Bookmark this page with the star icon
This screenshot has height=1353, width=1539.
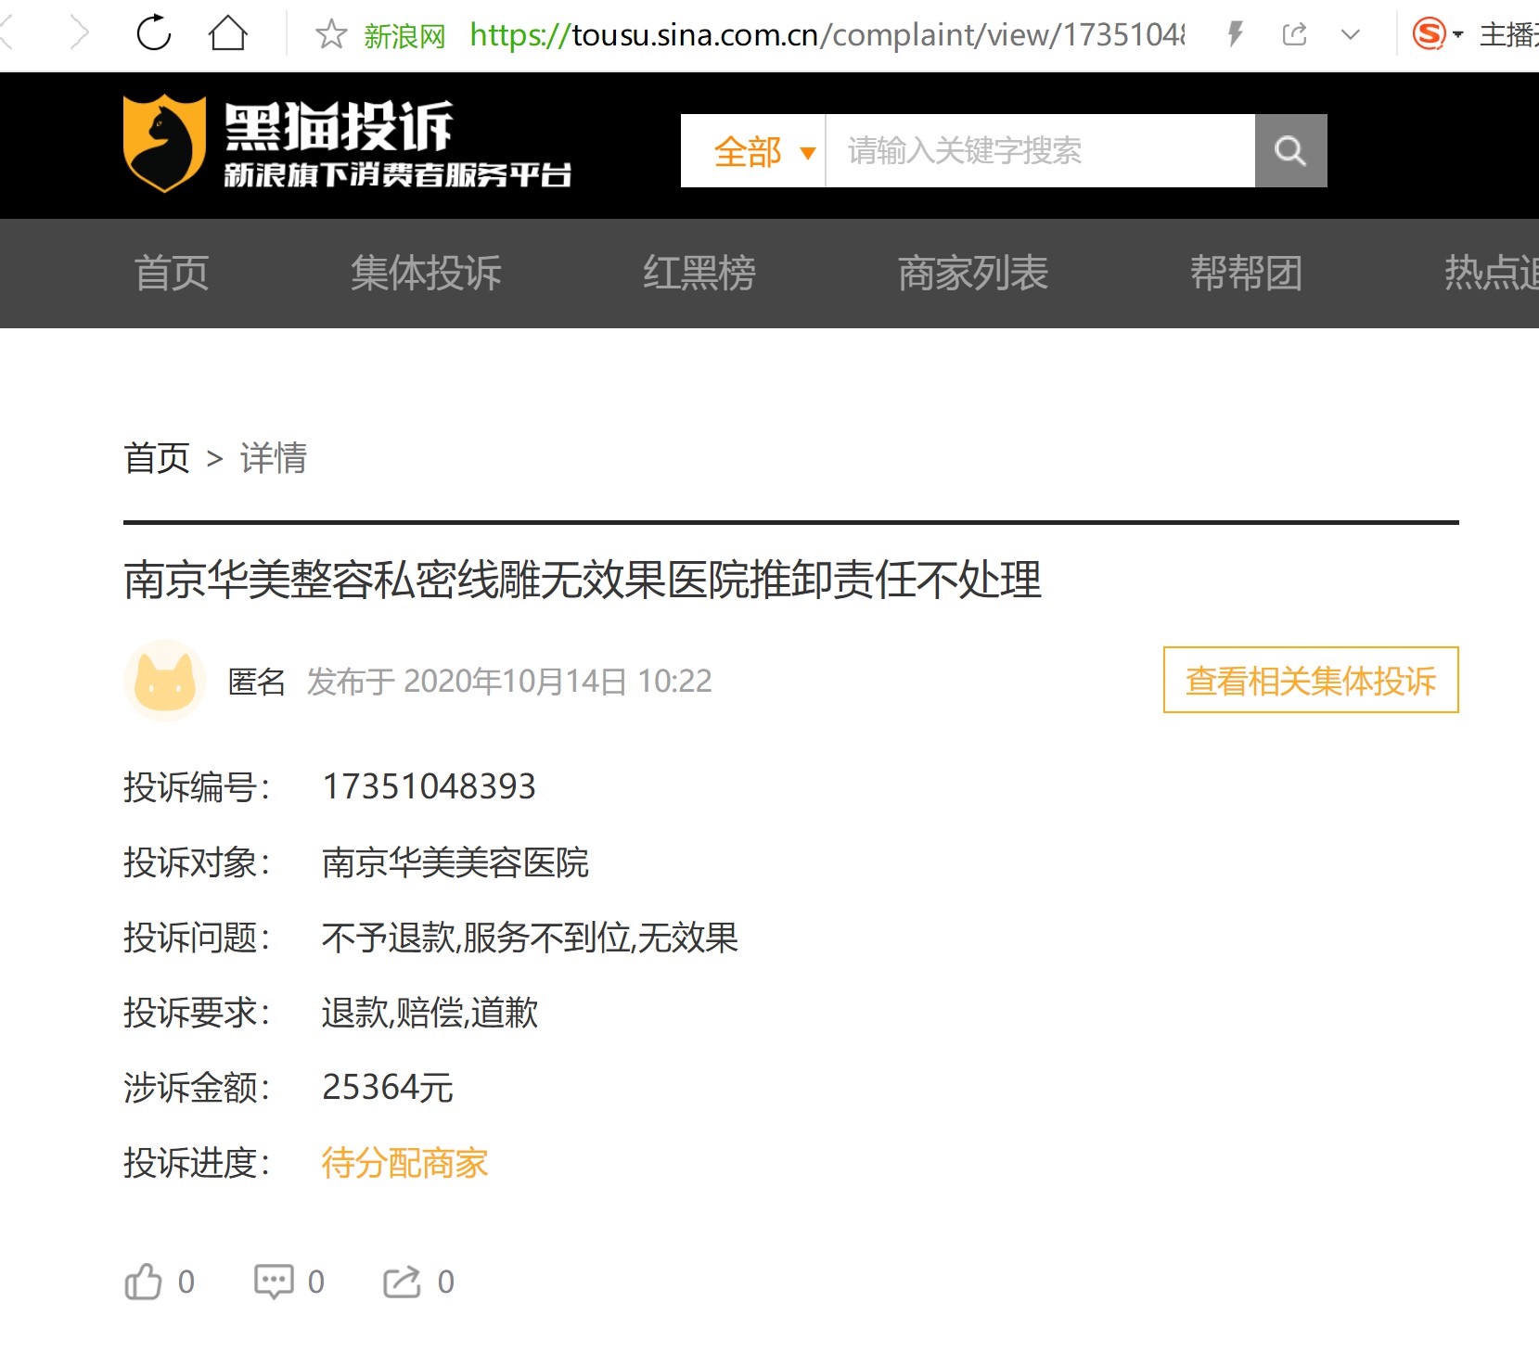[x=331, y=35]
